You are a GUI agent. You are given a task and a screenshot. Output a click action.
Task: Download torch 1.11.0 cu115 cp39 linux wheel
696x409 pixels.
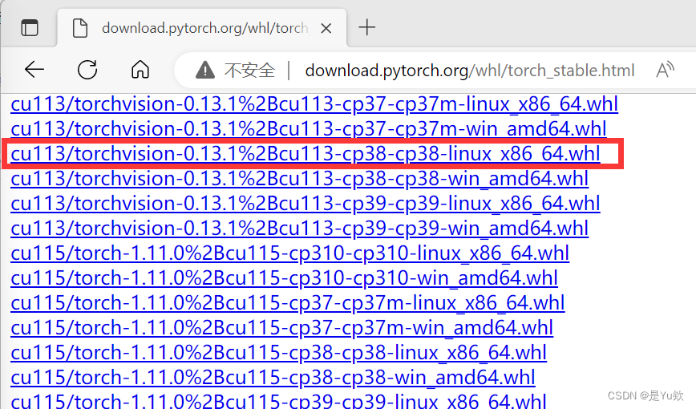(279, 401)
